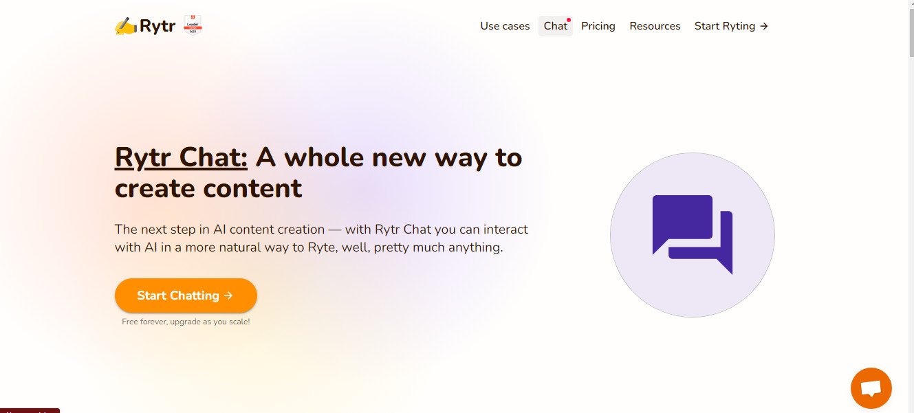Open the Pricing page
The width and height of the screenshot is (914, 413).
pyautogui.click(x=598, y=26)
